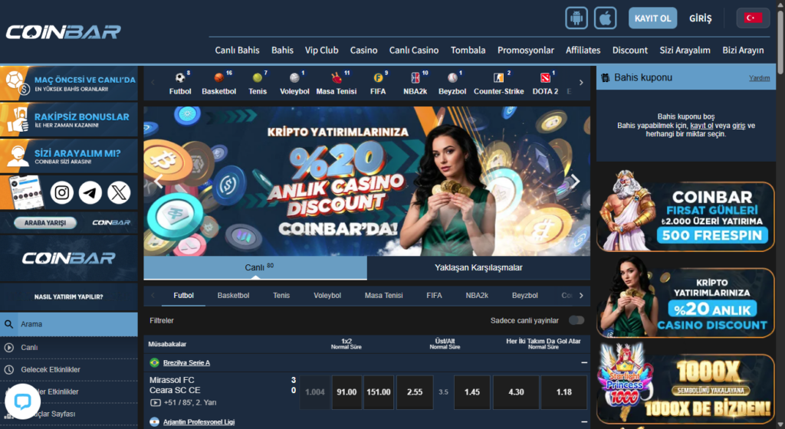785x429 pixels.
Task: Open the live chat bubble icon
Action: tap(22, 402)
